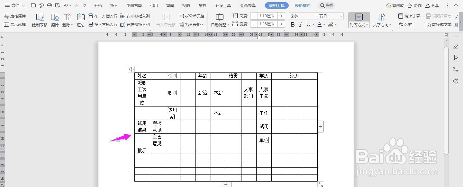Click the table move handle cross icon
This screenshot has height=187, width=463.
[131, 69]
